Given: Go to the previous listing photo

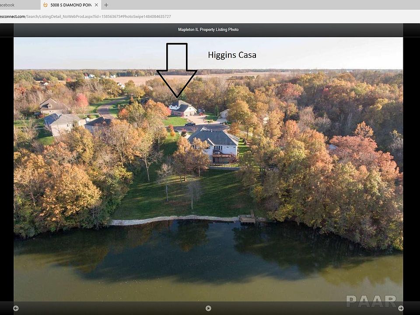Looking at the screenshot, I should [16, 308].
